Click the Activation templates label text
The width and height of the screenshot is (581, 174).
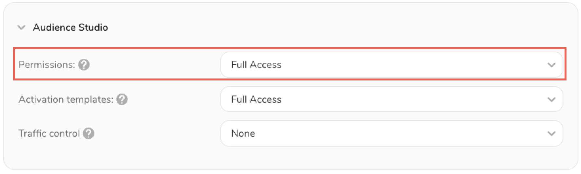click(x=66, y=99)
